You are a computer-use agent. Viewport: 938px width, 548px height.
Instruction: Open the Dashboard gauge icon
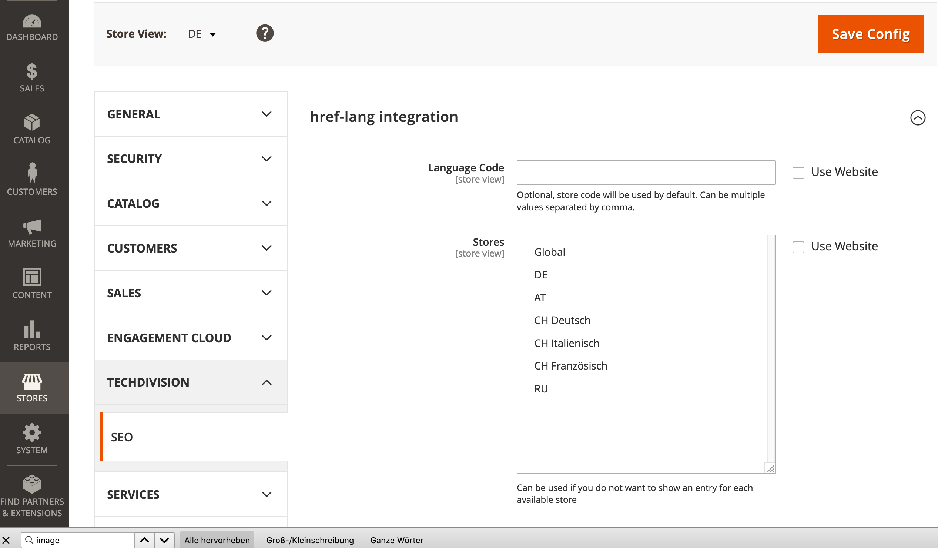coord(32,21)
